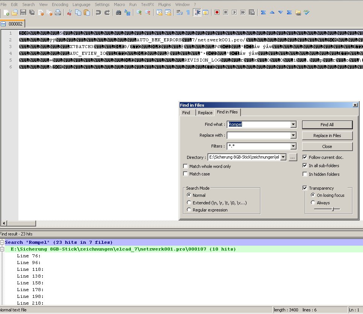Click the Open file folder icon
This screenshot has width=363, height=314.
coord(15,12)
